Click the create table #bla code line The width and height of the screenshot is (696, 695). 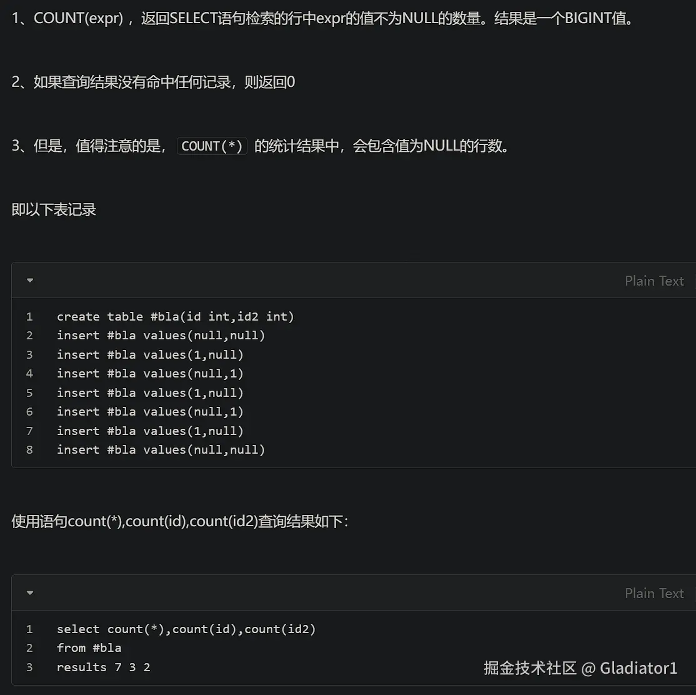pyautogui.click(x=176, y=317)
